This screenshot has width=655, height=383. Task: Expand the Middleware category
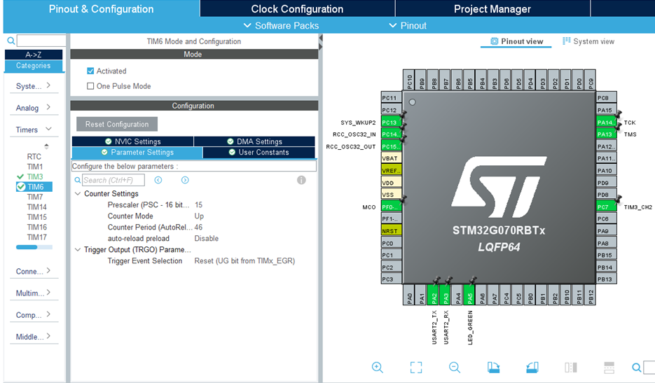point(34,337)
